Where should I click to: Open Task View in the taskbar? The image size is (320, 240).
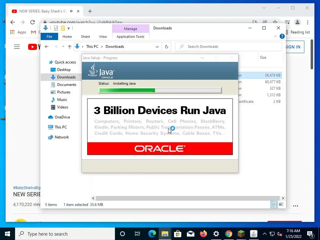click(x=137, y=234)
